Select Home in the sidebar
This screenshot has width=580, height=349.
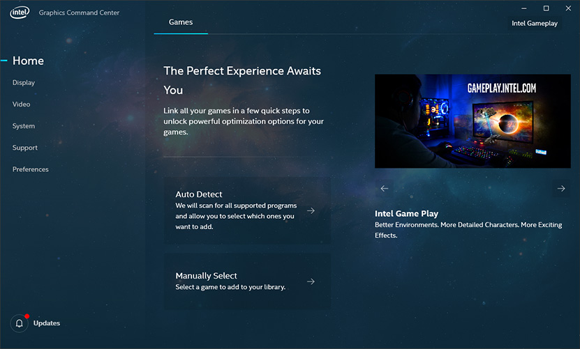pyautogui.click(x=28, y=61)
